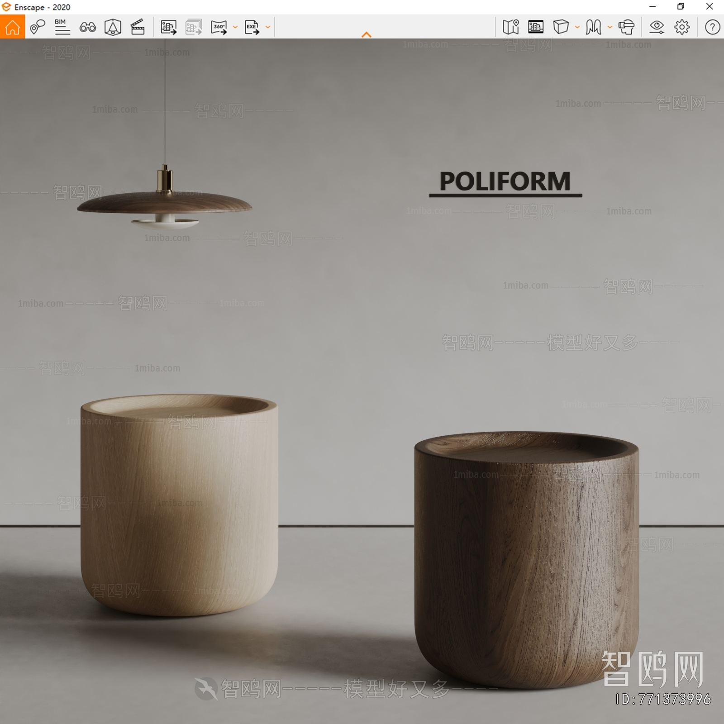Open the help question mark
This screenshot has width=724, height=724.
tap(712, 27)
